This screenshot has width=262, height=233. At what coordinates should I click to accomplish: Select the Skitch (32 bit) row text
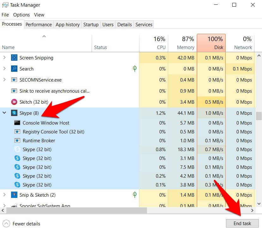coord(34,102)
